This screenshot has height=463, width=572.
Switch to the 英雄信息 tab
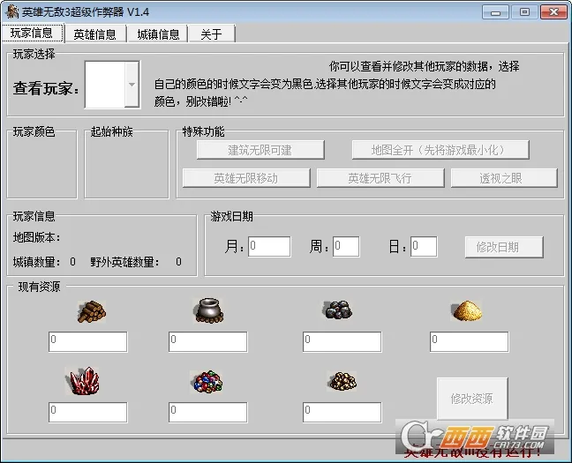pyautogui.click(x=94, y=34)
